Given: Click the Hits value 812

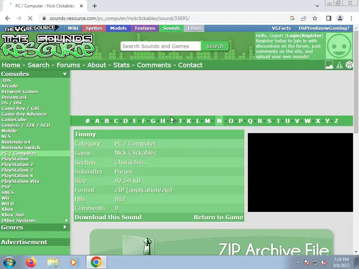Looking at the screenshot, I should 120,199.
